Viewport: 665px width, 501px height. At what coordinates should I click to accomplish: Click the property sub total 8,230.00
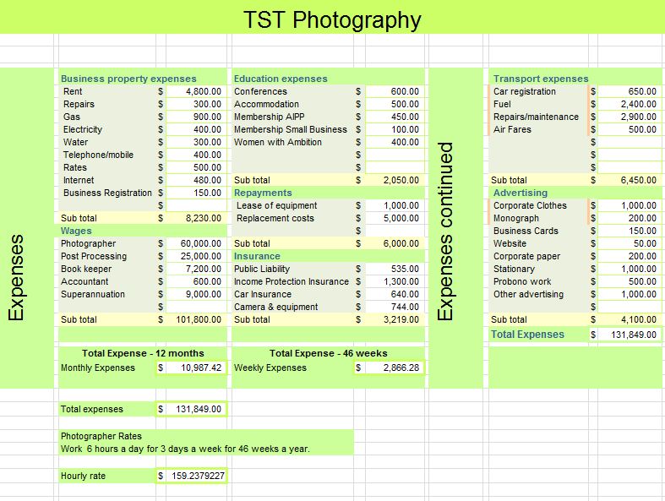pyautogui.click(x=196, y=218)
